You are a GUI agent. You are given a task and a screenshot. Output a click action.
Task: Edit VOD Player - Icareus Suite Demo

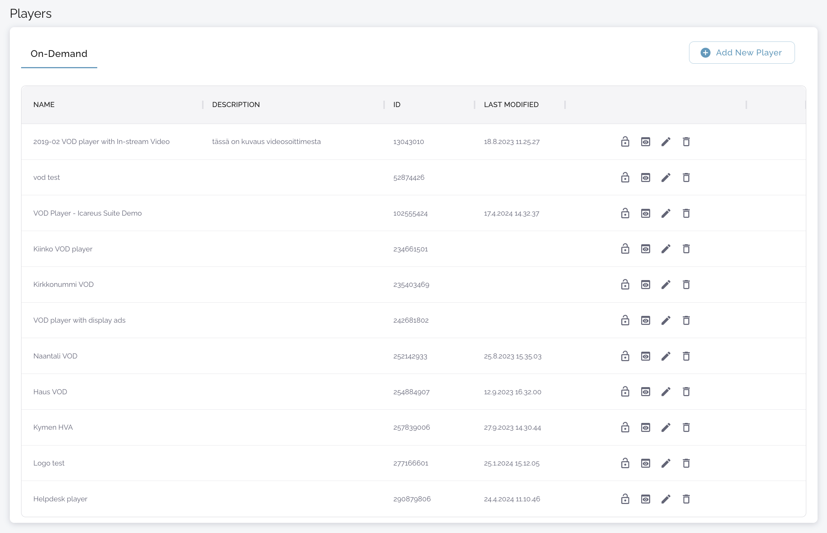[666, 213]
